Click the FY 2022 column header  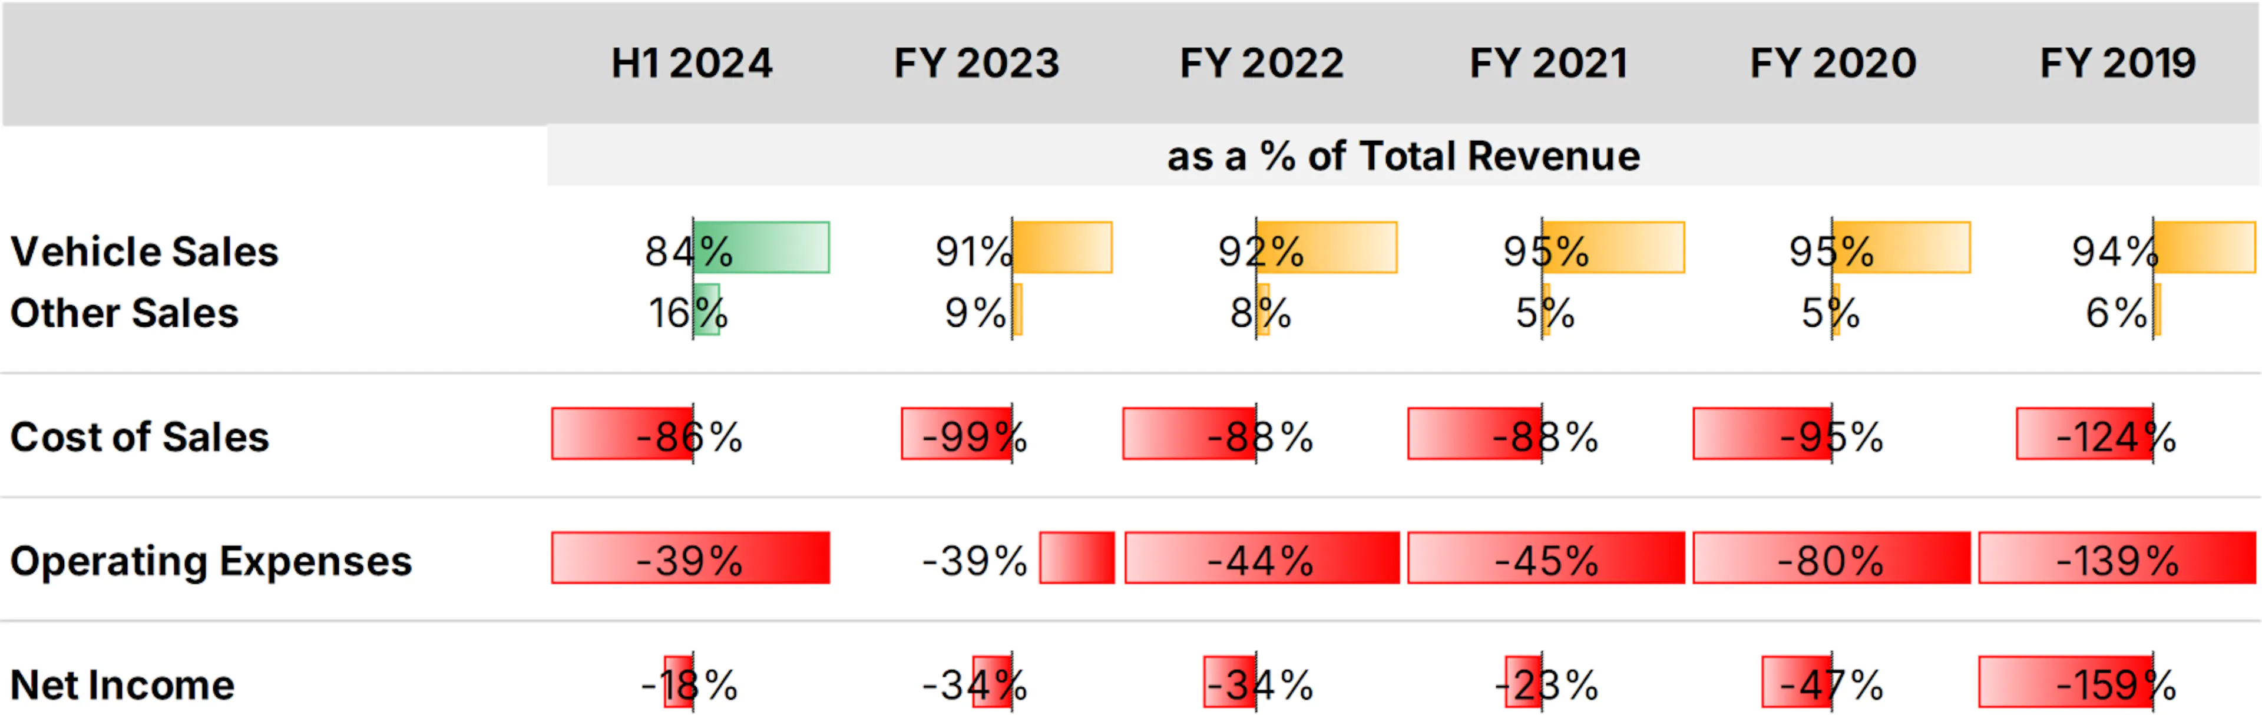[x=1261, y=63]
